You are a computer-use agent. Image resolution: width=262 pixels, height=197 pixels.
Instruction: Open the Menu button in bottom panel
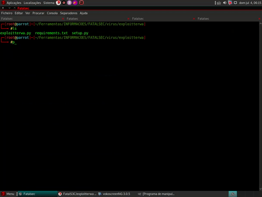tap(8, 194)
